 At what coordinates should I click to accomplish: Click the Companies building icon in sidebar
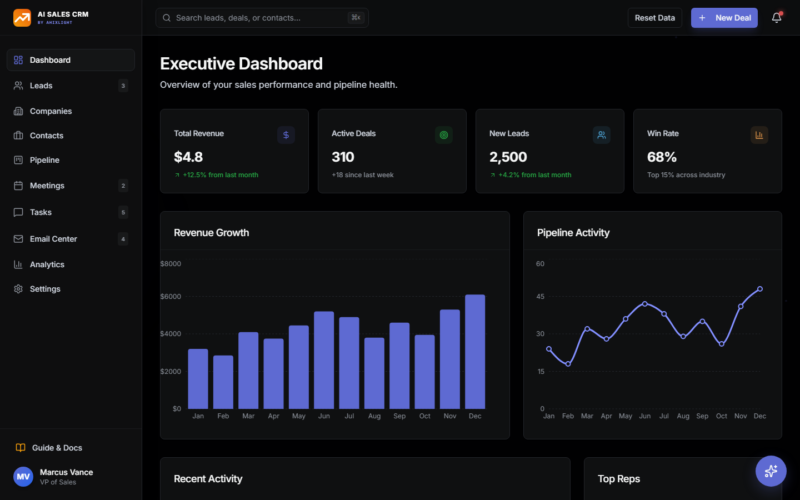coord(18,111)
